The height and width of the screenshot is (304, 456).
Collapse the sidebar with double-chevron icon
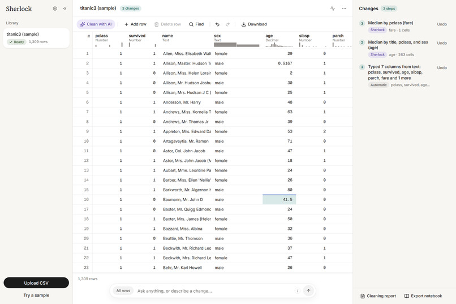65,8
